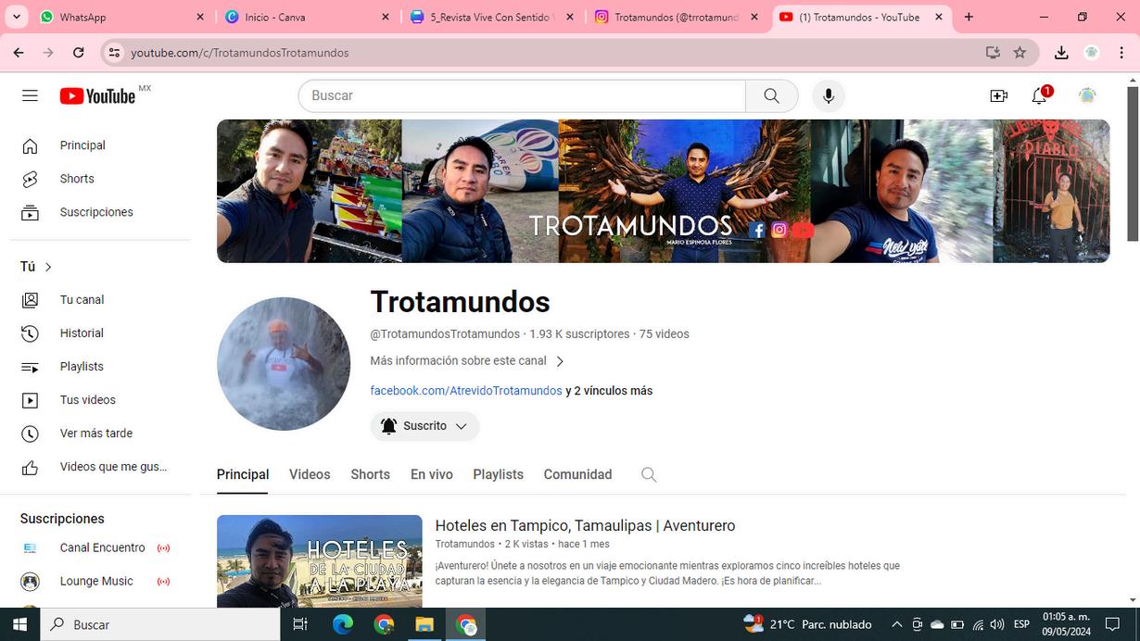Click the Trotamundos channel banner
The height and width of the screenshot is (641, 1140).
(663, 191)
